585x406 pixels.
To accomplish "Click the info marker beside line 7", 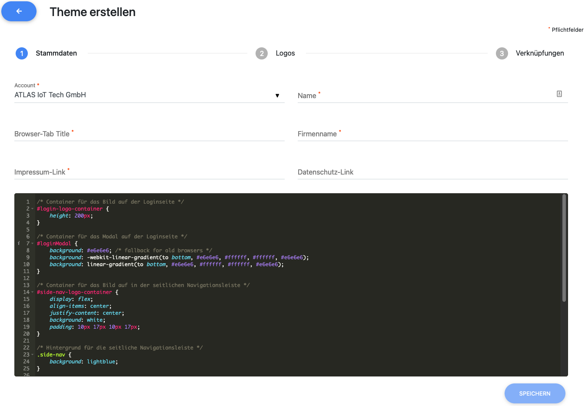I will click(18, 243).
